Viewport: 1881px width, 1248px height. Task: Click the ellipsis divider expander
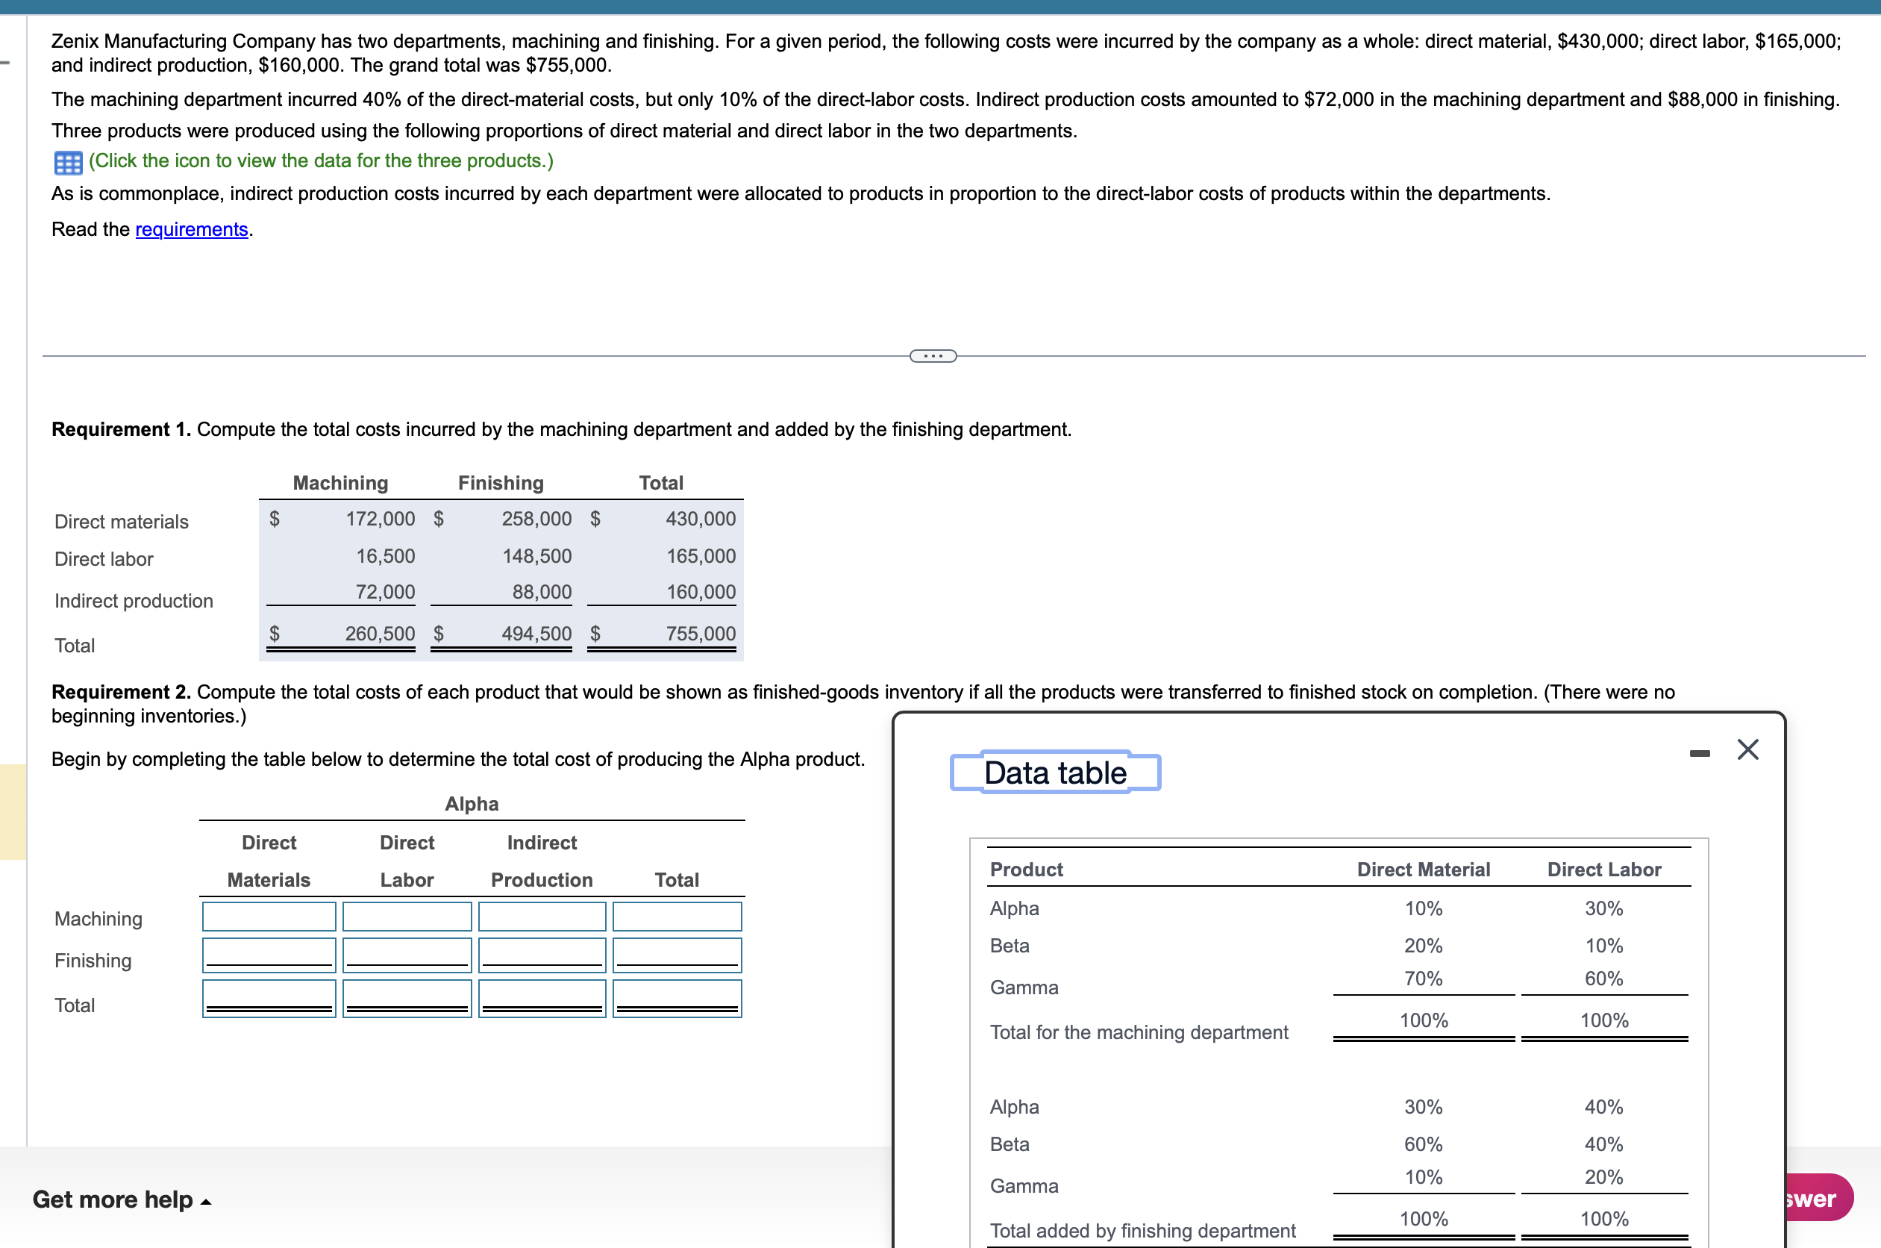coord(933,356)
